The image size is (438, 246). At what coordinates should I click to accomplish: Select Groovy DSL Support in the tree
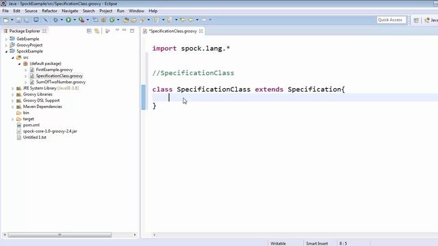coord(41,100)
